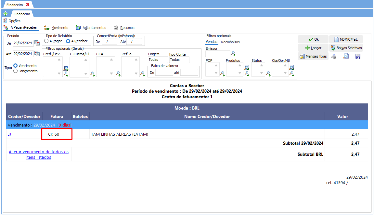Select the Vendas filter tab
Viewport: 374px width, 216px height.
(212, 42)
